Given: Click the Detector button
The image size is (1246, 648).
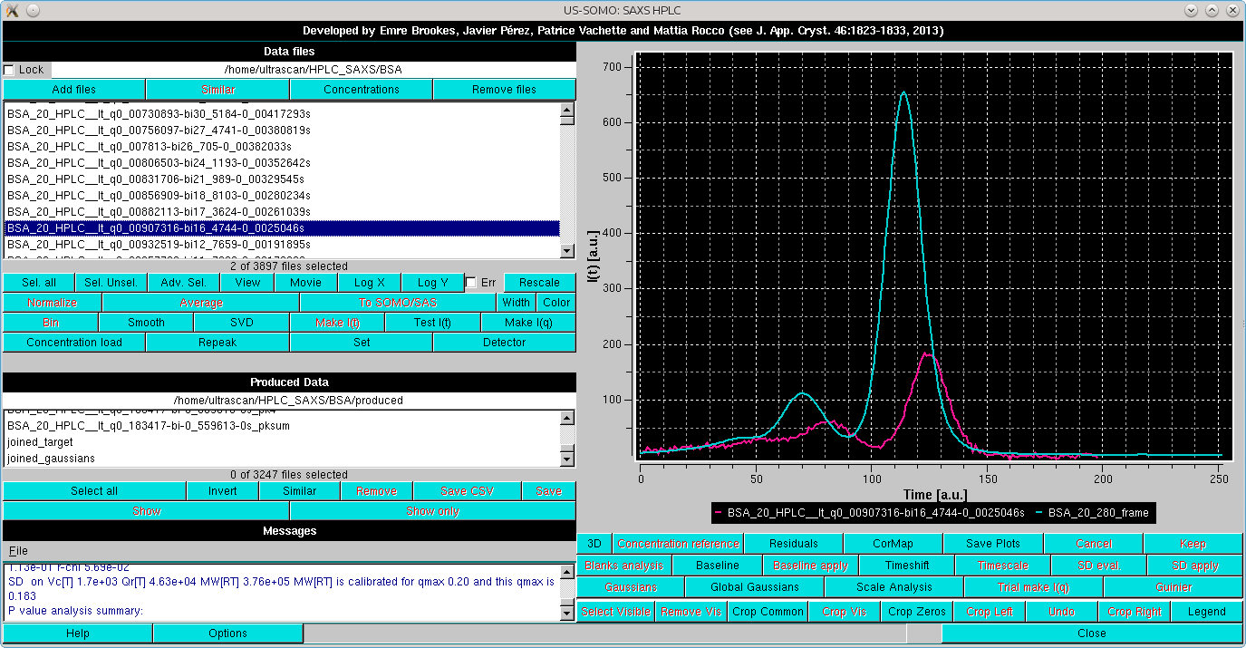Looking at the screenshot, I should click(x=504, y=343).
